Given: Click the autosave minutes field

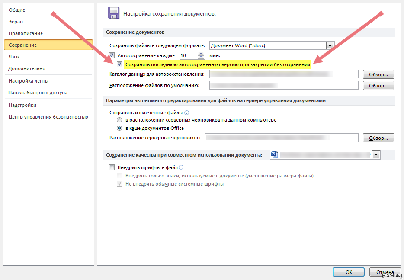Looking at the screenshot, I should point(188,55).
